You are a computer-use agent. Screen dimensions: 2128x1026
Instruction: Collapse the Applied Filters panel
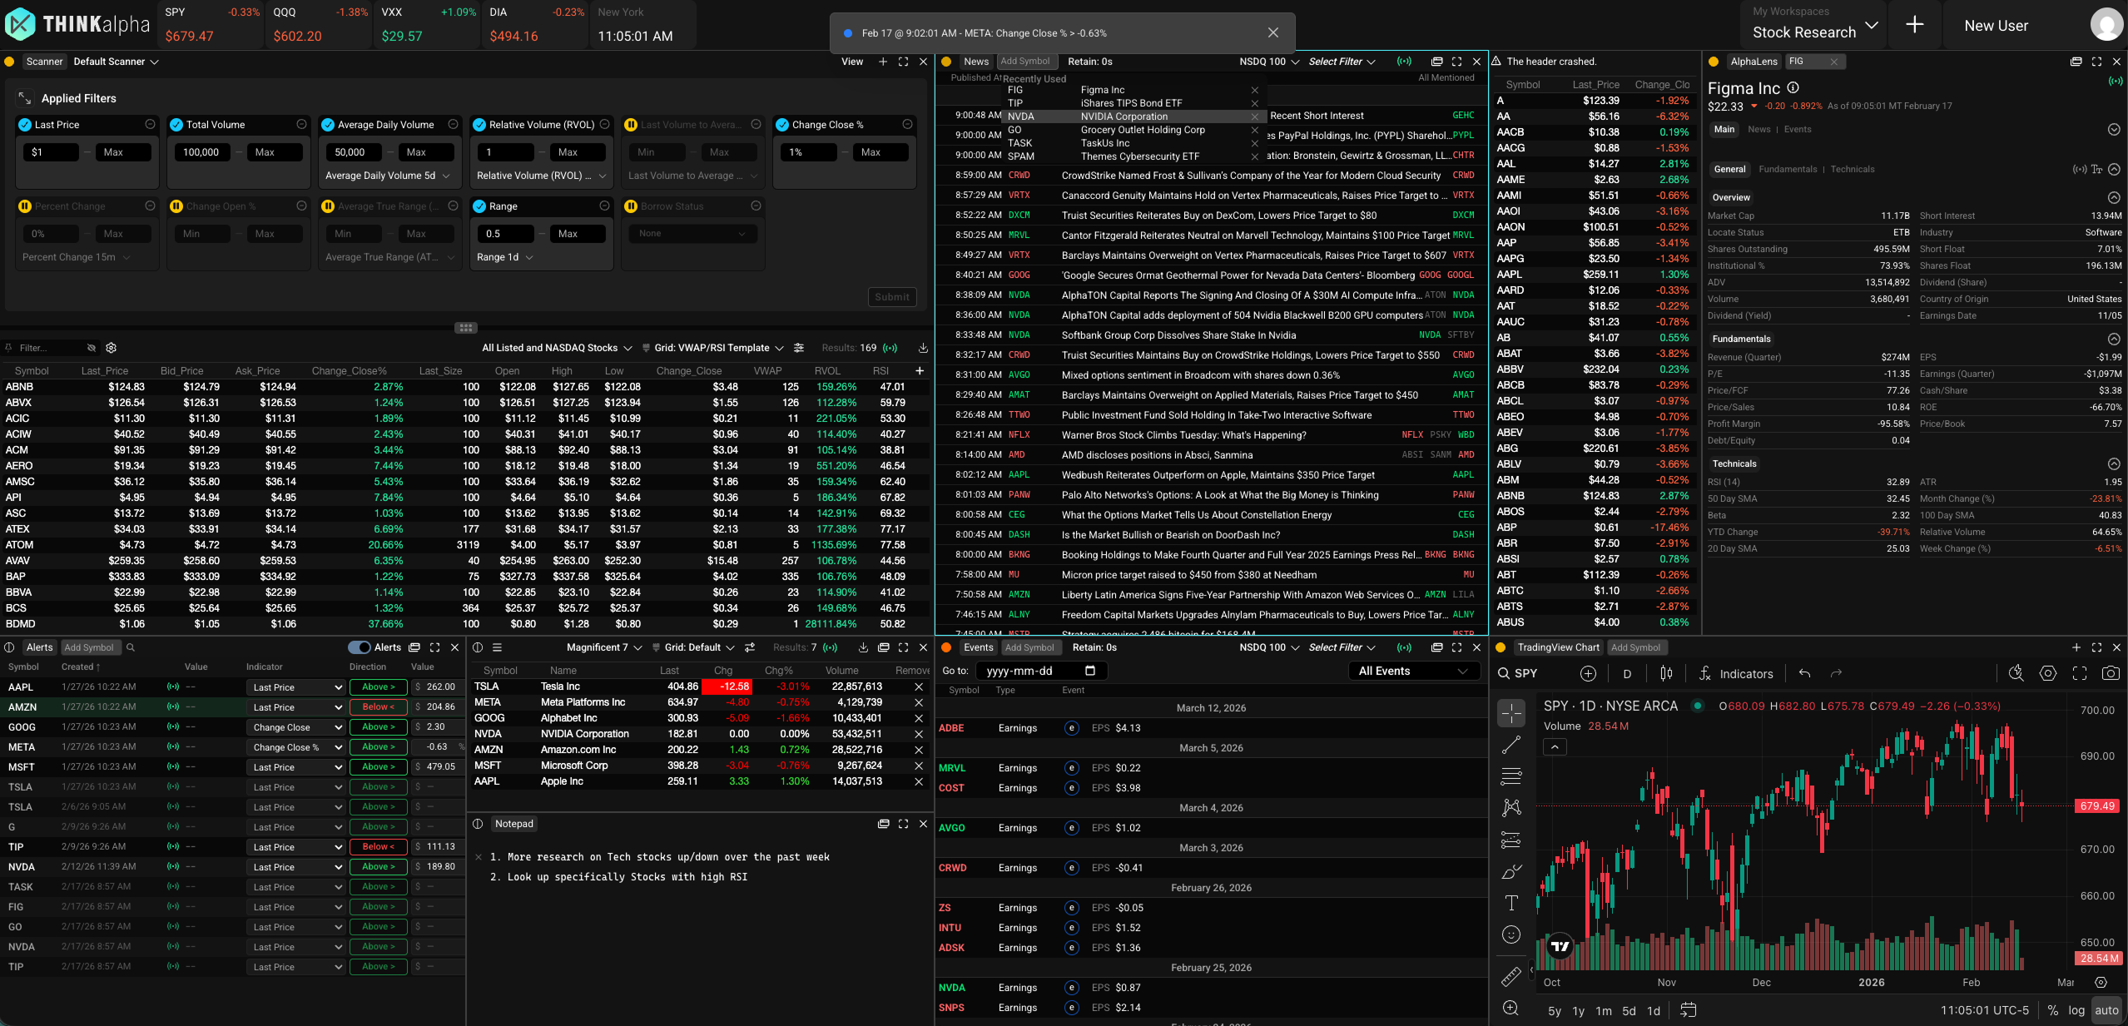coord(25,98)
